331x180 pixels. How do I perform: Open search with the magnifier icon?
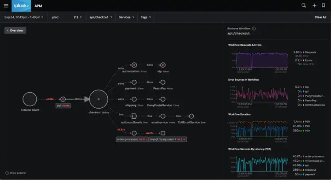click(x=304, y=6)
